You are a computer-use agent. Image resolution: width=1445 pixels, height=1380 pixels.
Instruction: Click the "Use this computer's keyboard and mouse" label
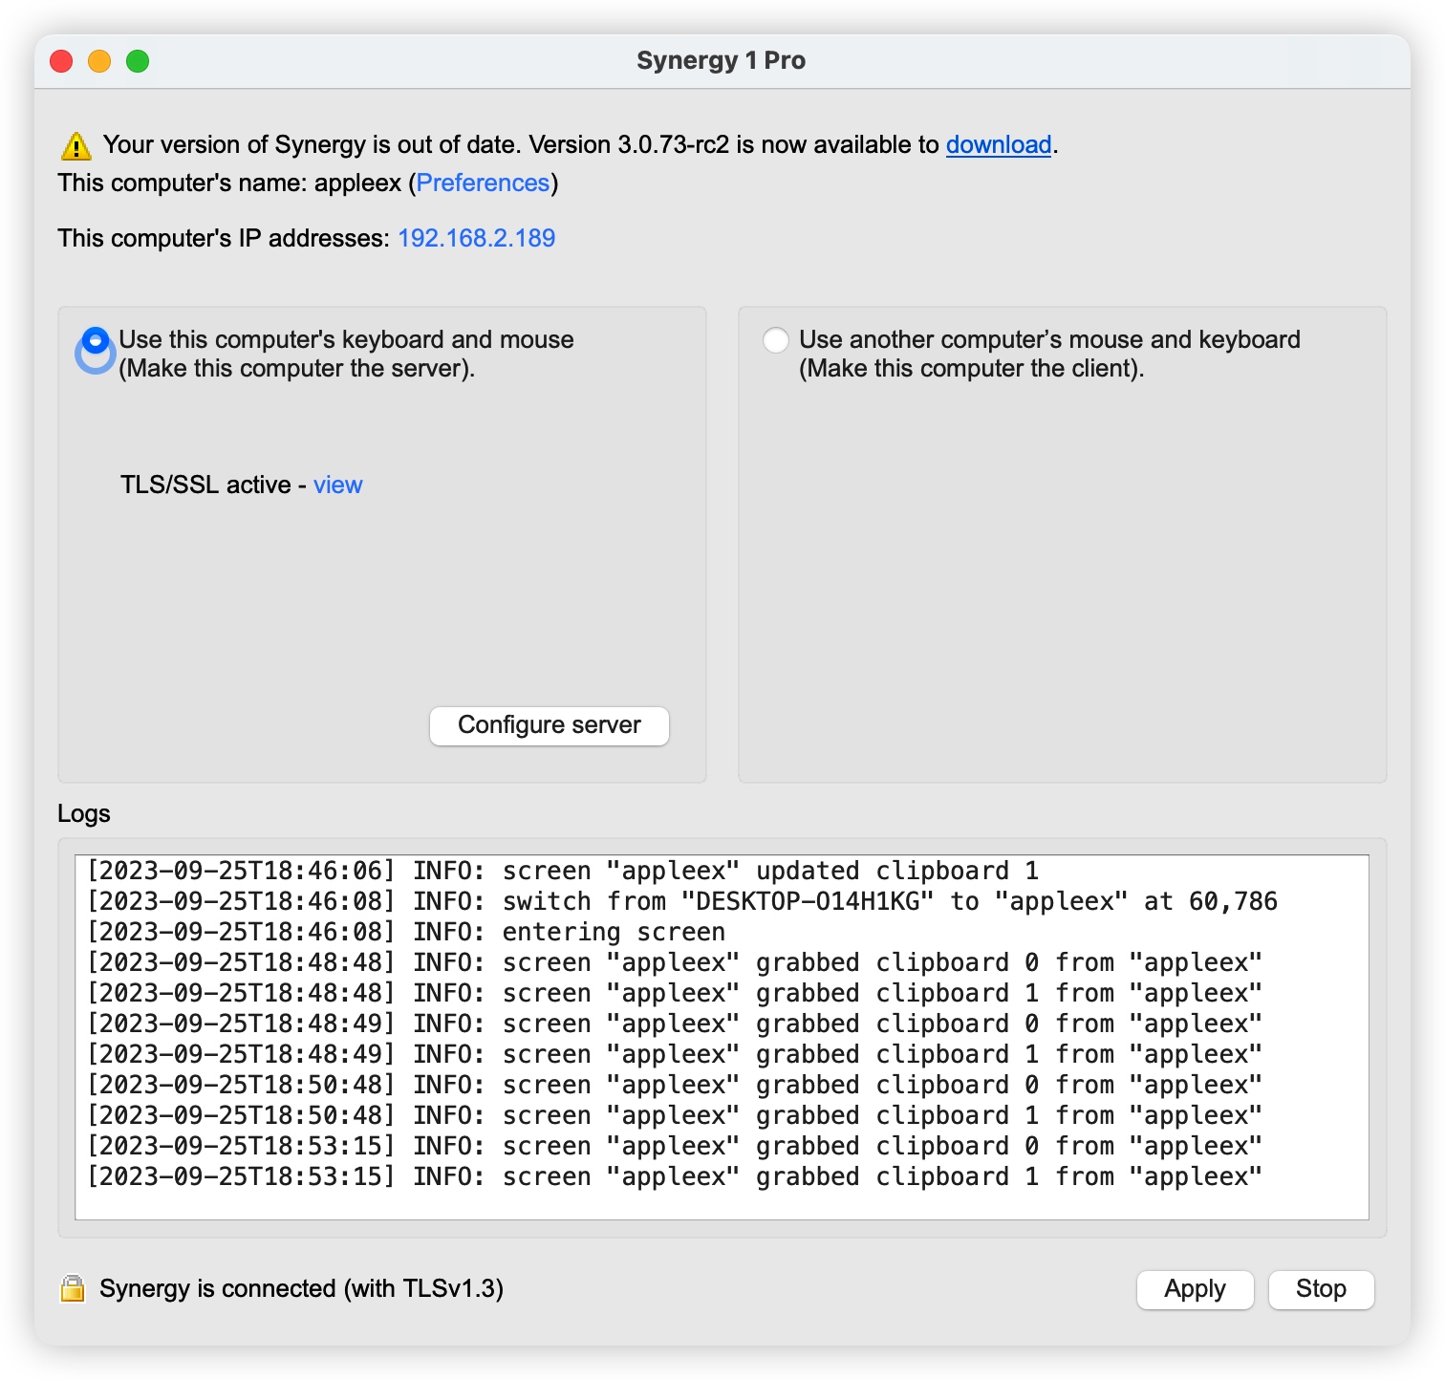(346, 354)
